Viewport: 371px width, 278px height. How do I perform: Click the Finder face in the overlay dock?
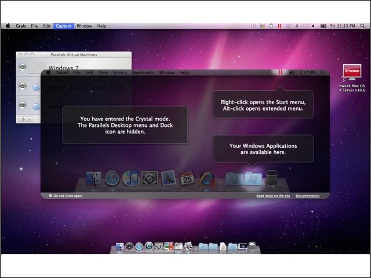pos(93,178)
